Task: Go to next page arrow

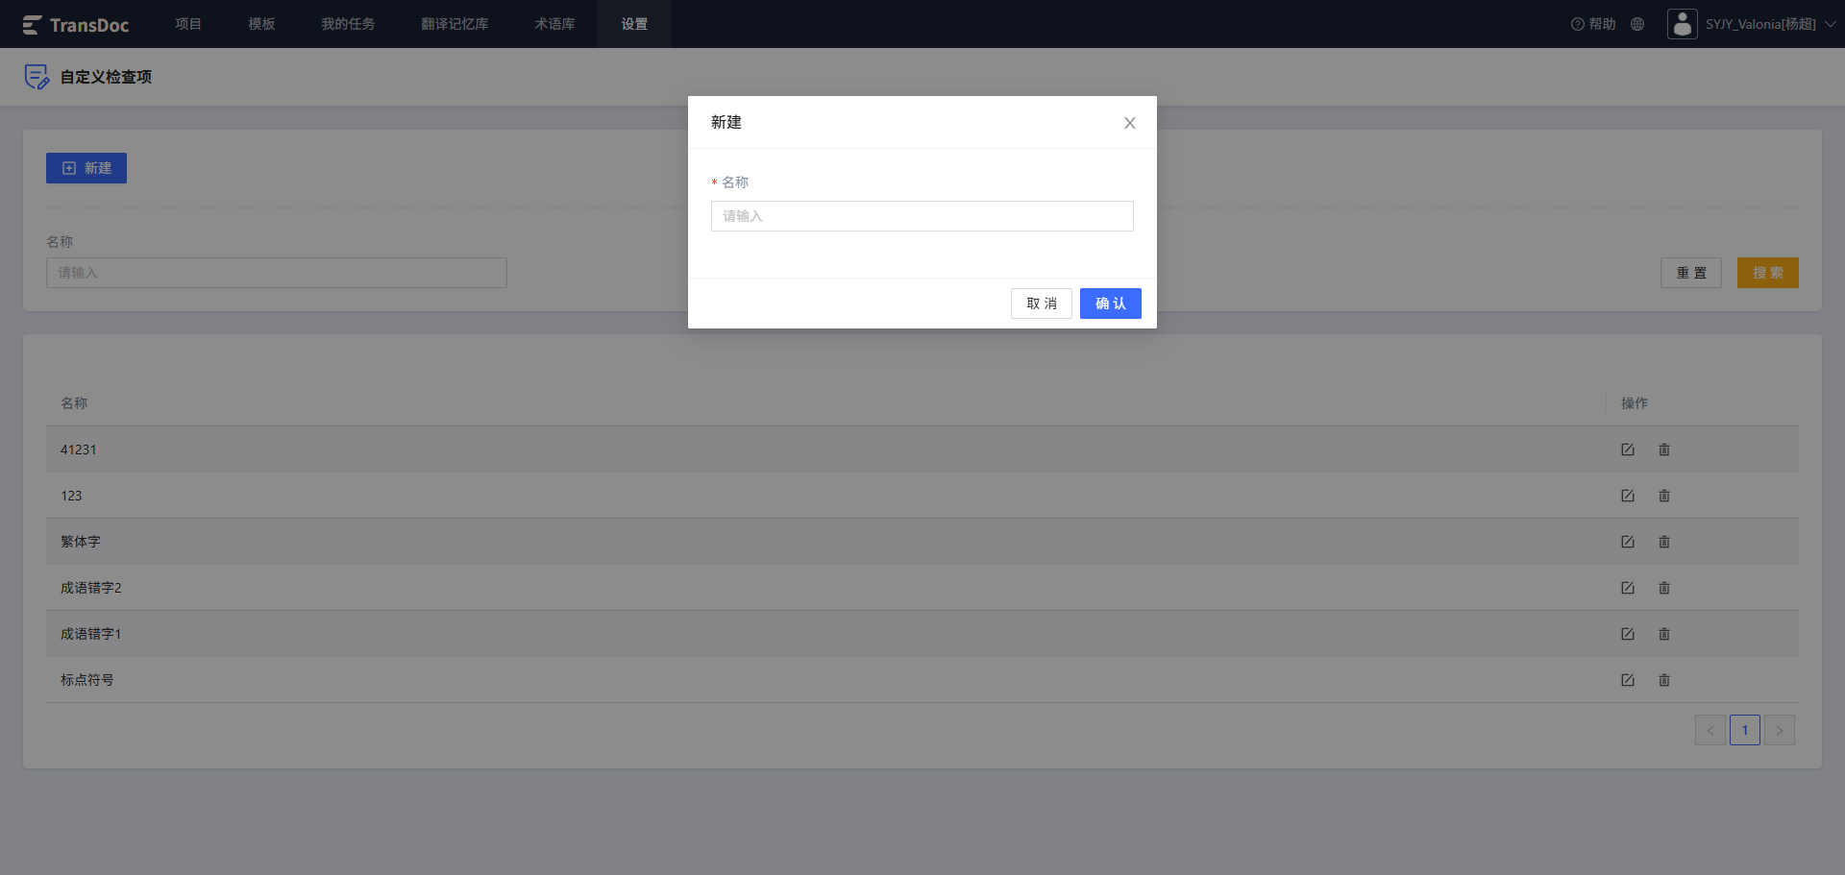Action: pyautogui.click(x=1780, y=730)
